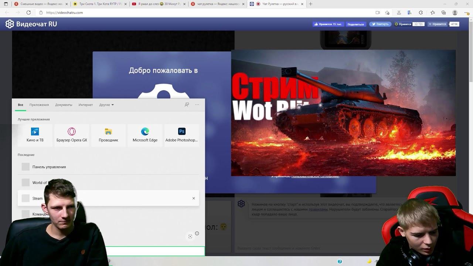Click the translate icon in address bar
The image size is (473, 266).
coord(409,13)
